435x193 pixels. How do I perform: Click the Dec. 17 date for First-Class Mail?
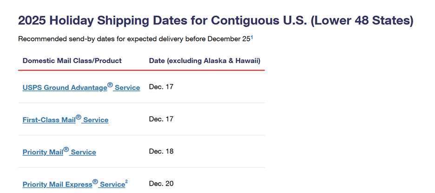161,119
